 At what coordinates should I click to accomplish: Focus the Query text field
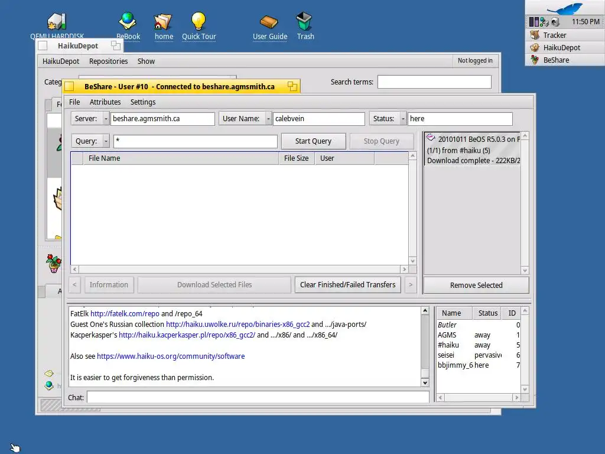195,141
